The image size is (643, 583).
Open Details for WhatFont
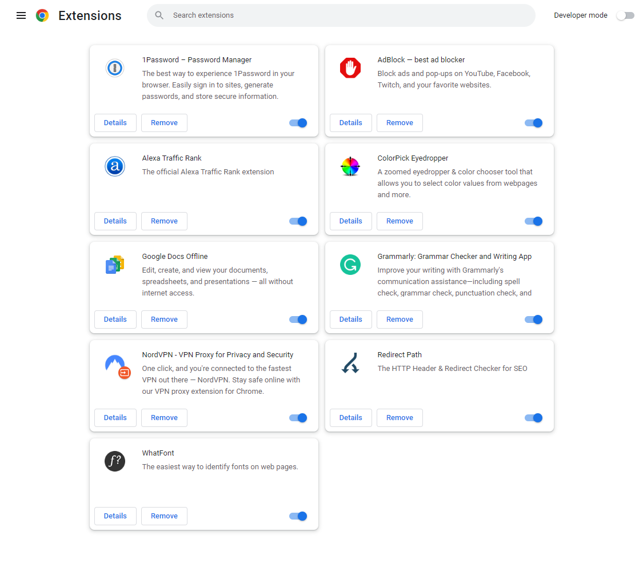(x=115, y=516)
